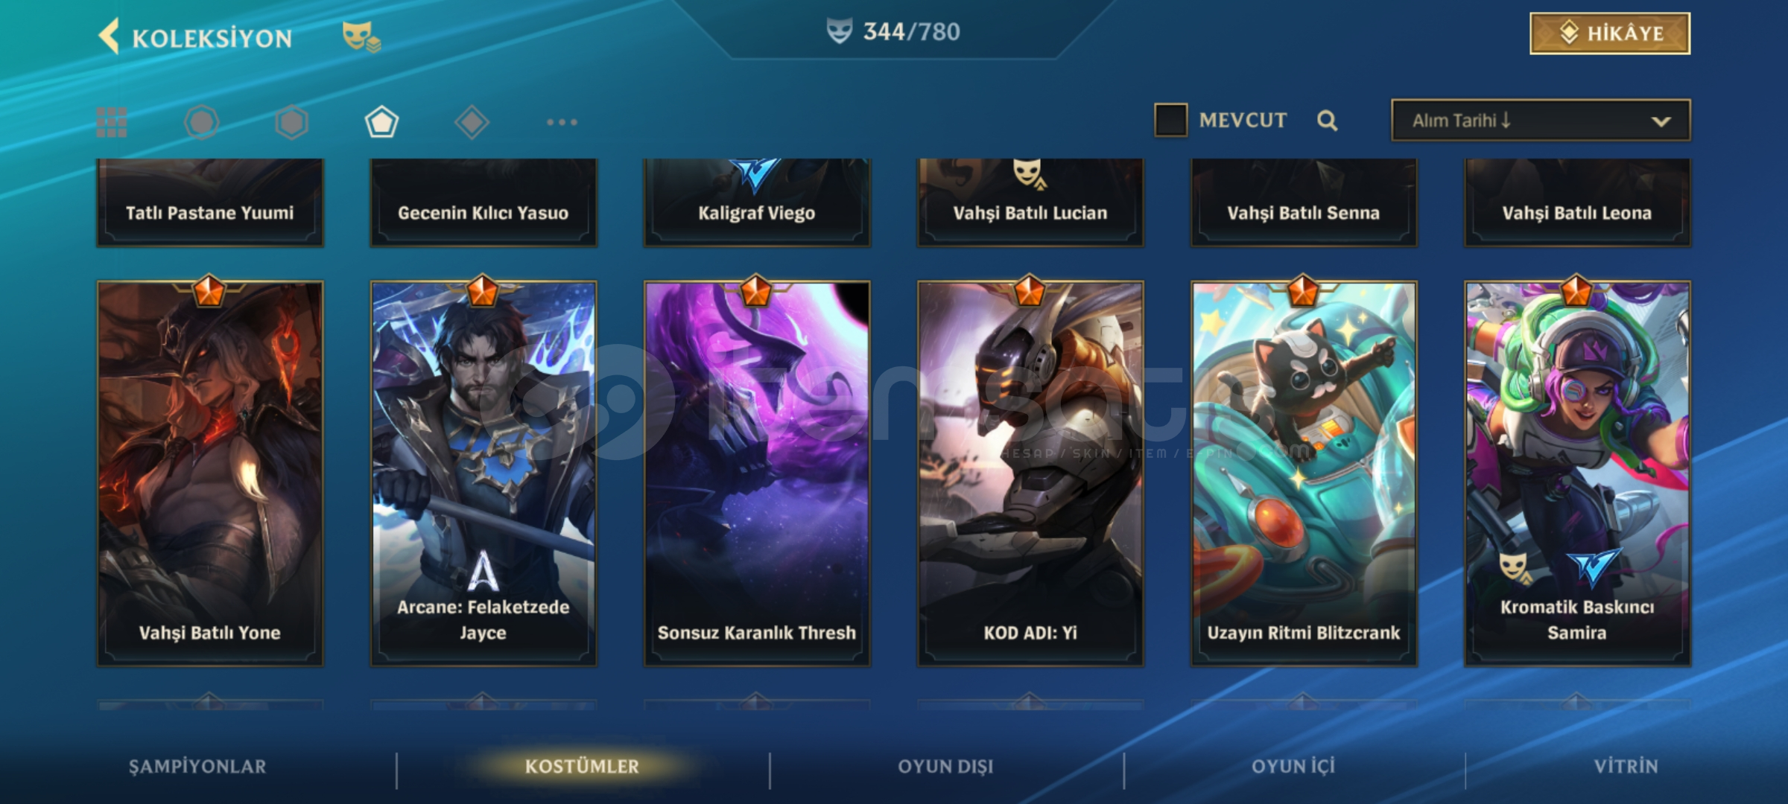Choose the Uzayın Ritmi Blitzcrank skin
The image size is (1788, 804).
tap(1304, 473)
